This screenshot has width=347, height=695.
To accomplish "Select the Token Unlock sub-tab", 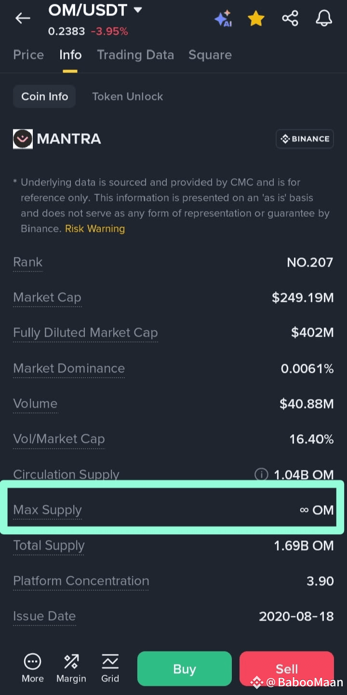I will point(128,96).
